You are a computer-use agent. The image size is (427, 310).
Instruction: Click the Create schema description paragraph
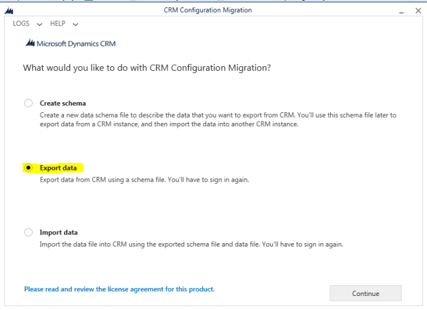point(218,120)
